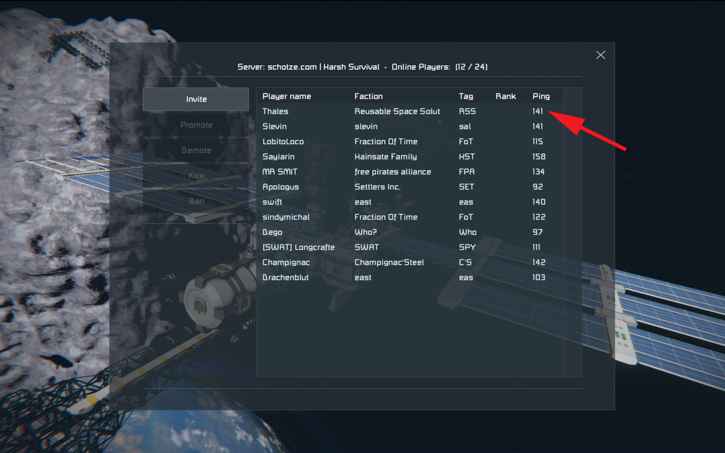Select player [SWAT] Longcrafte row
Viewport: 725px width, 453px height.
(x=298, y=247)
